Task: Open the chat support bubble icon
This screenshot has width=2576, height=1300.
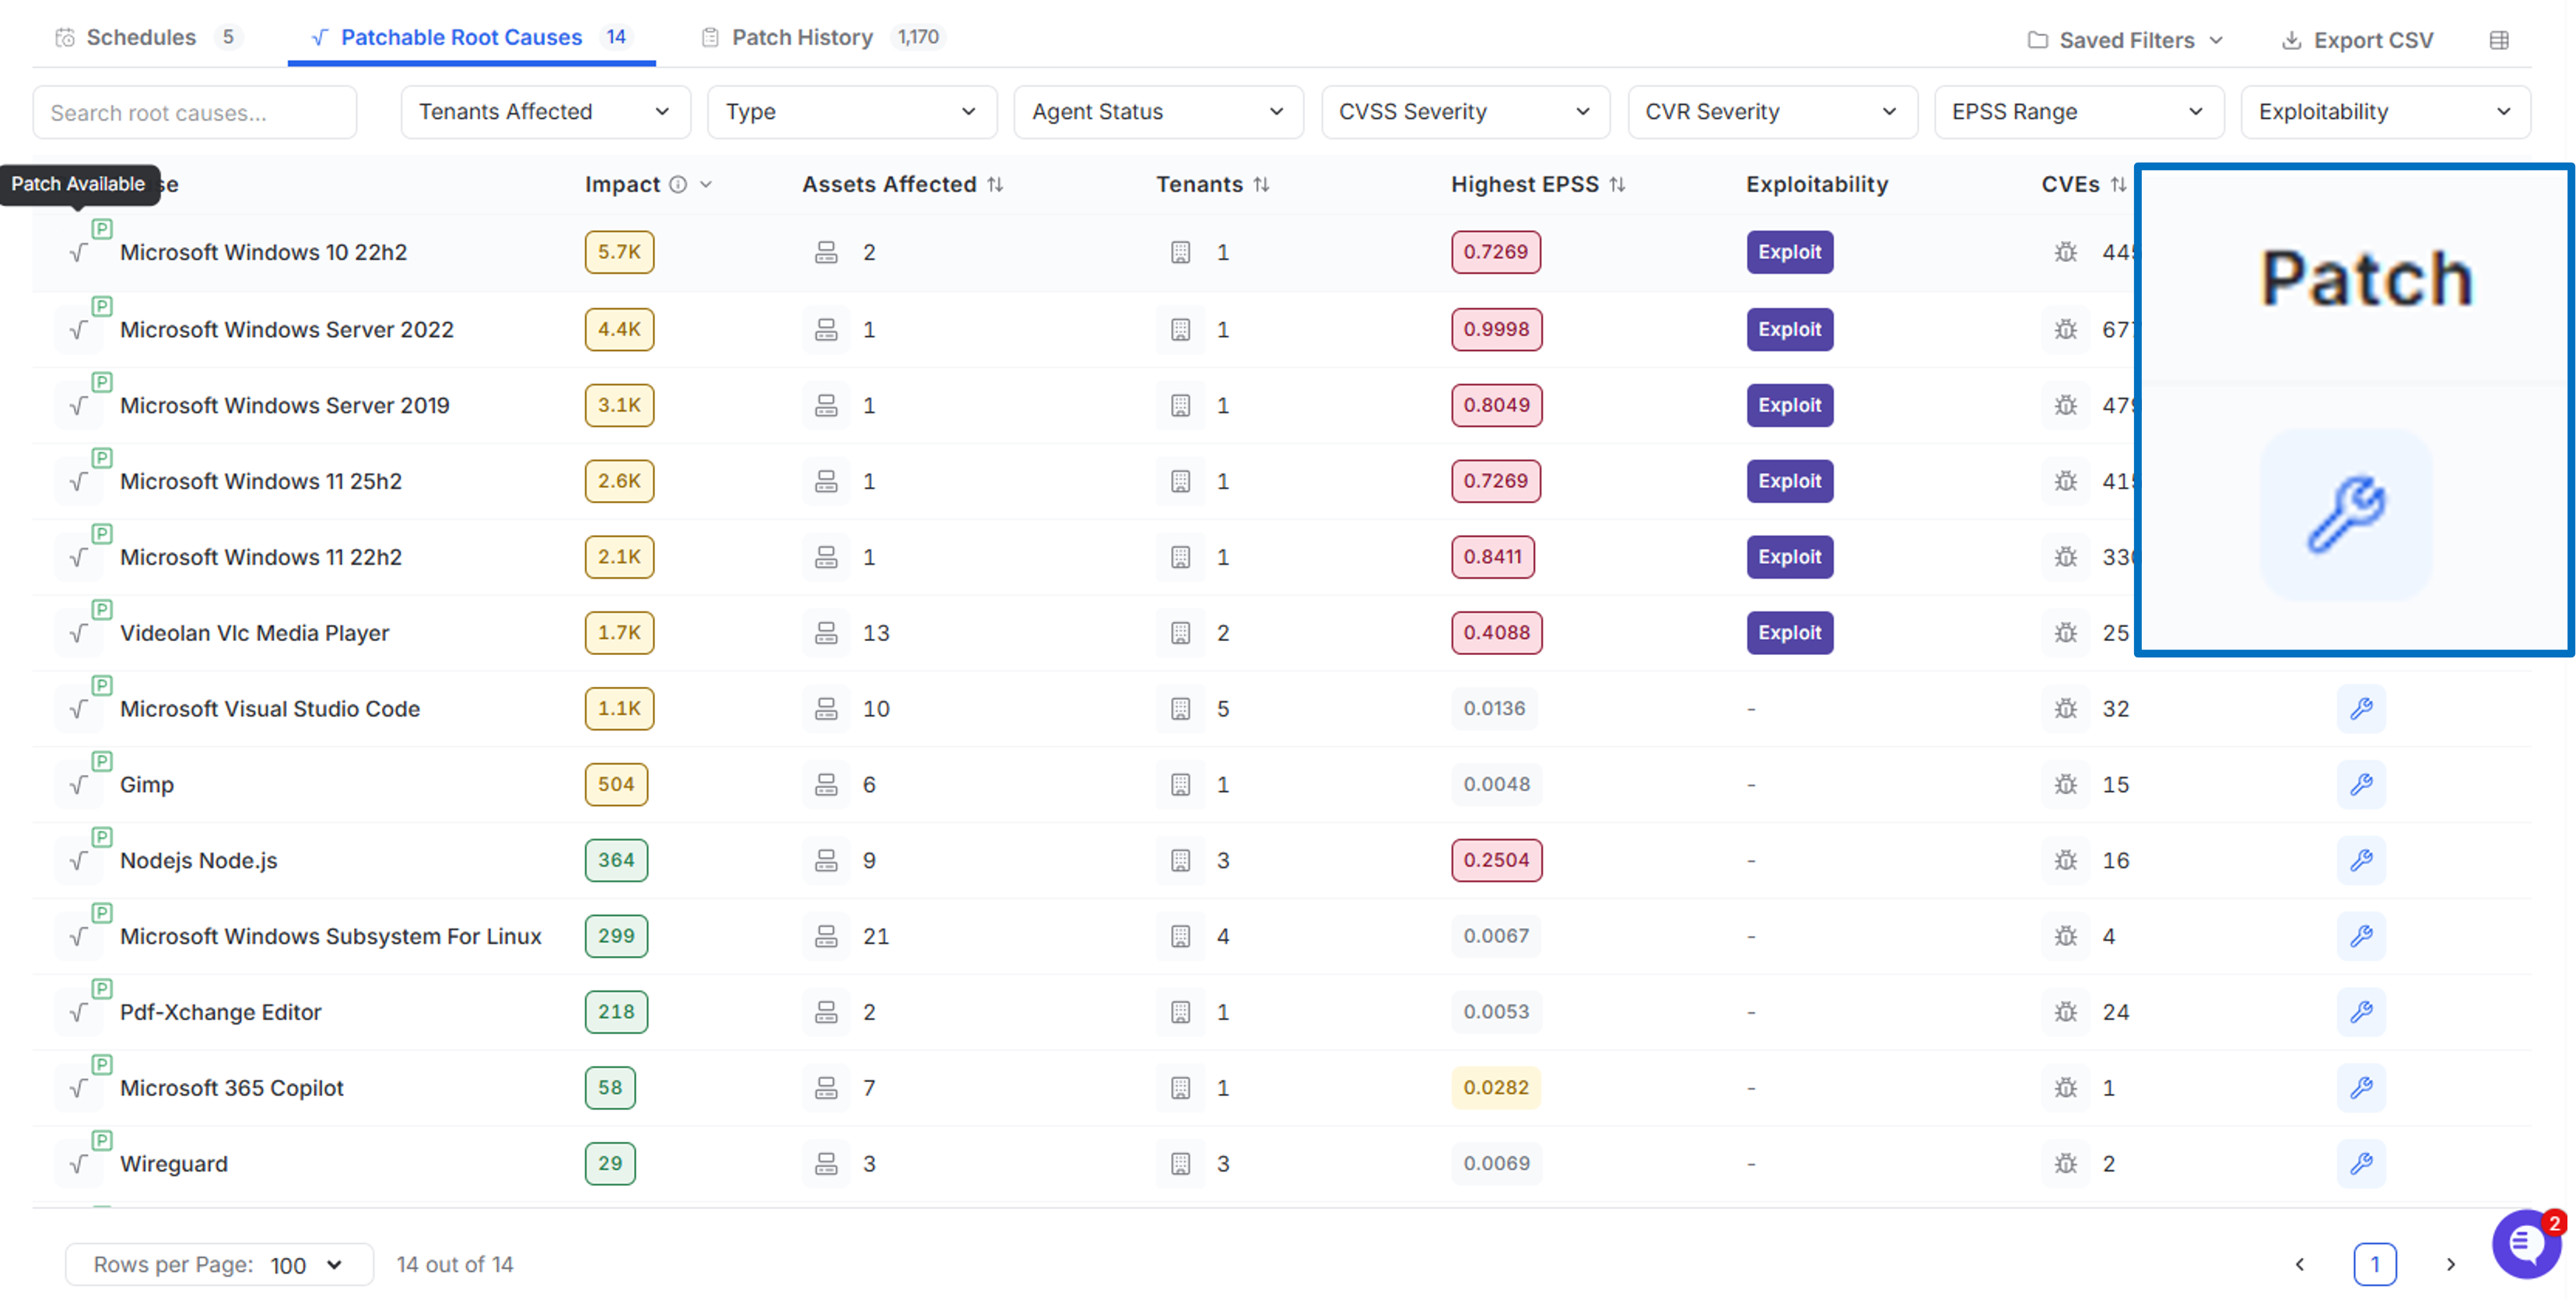Action: [x=2526, y=1243]
